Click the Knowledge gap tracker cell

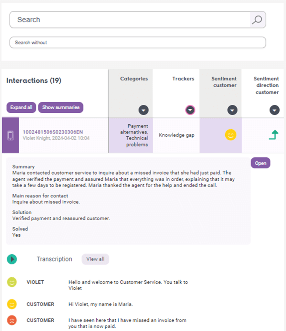click(176, 135)
